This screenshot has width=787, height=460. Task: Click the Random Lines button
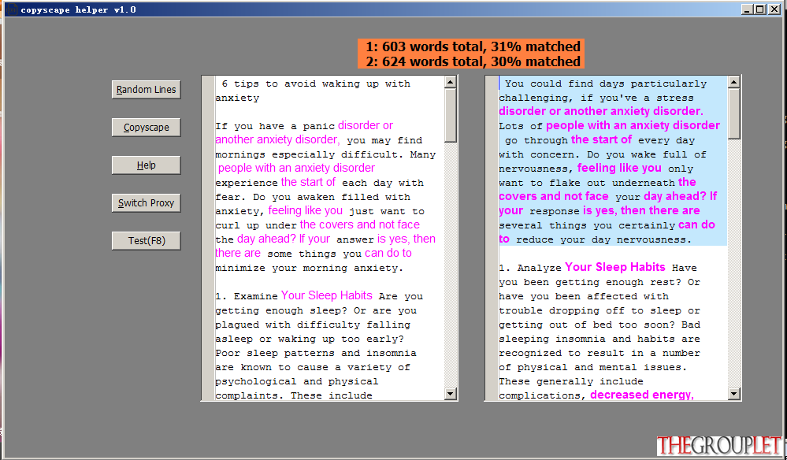point(146,89)
